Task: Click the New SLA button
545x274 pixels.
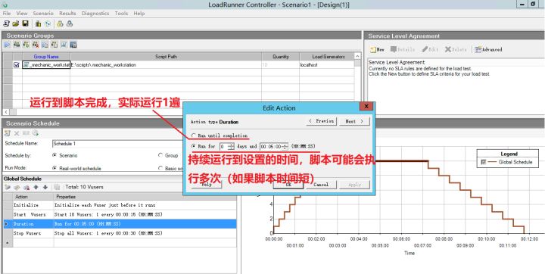Action: (377, 49)
